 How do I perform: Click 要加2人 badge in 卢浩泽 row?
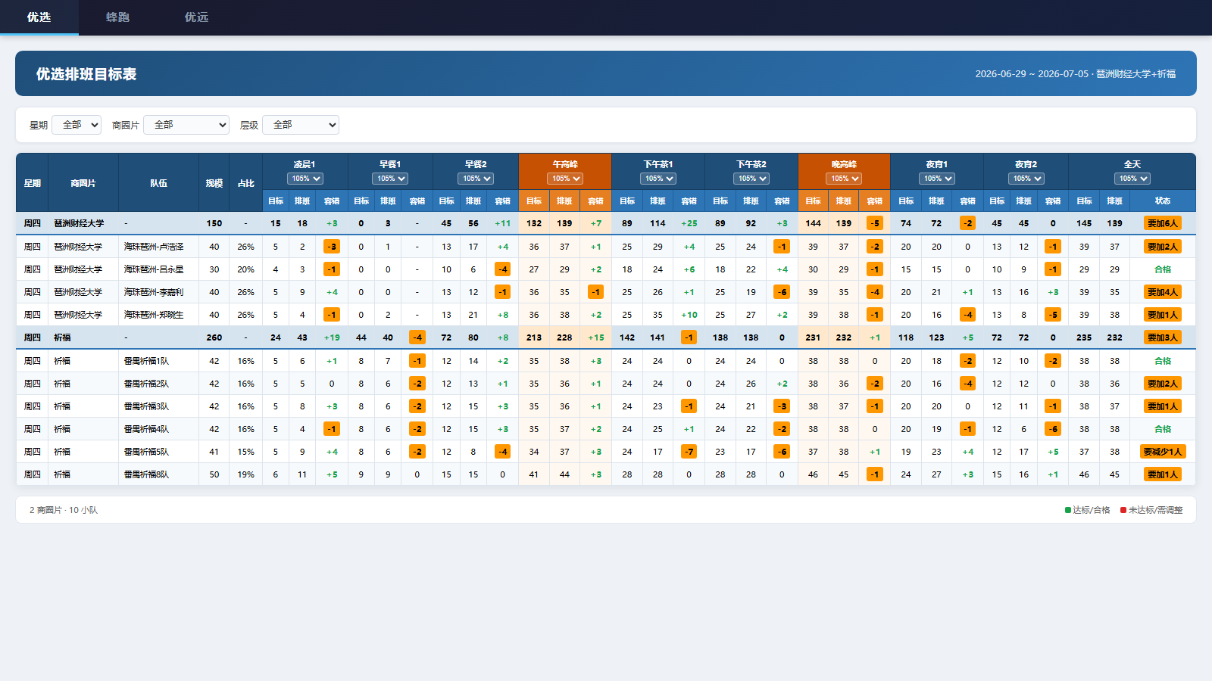1163,247
